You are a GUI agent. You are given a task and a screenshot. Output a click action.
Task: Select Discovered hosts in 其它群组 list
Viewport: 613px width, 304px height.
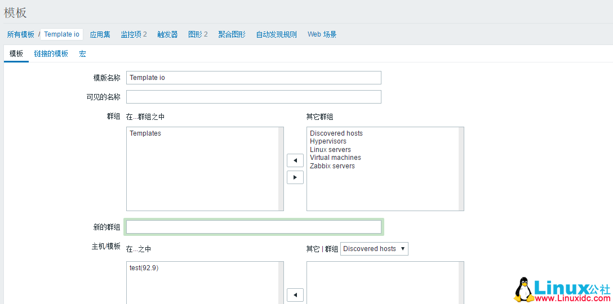[x=336, y=133]
